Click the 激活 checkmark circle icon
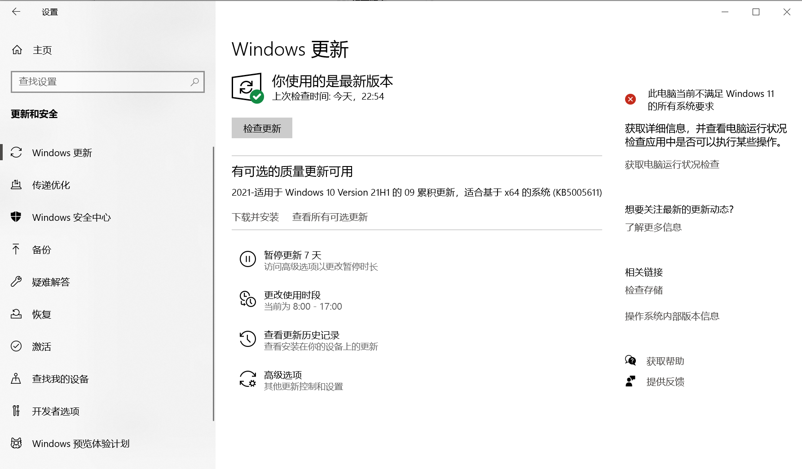The image size is (802, 469). (16, 346)
